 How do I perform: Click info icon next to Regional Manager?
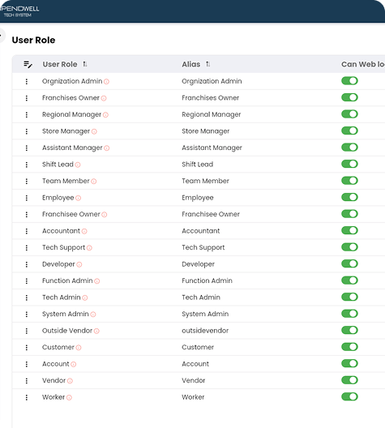coord(105,115)
